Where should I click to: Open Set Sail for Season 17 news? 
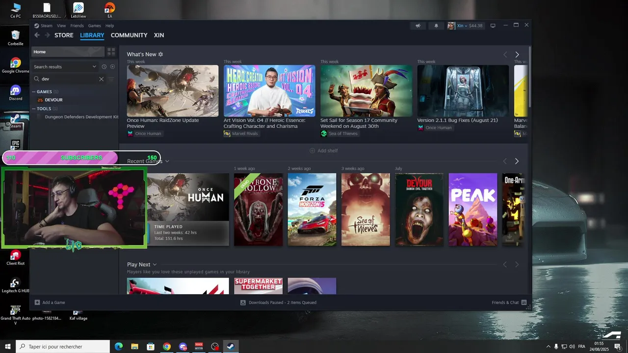pyautogui.click(x=366, y=91)
